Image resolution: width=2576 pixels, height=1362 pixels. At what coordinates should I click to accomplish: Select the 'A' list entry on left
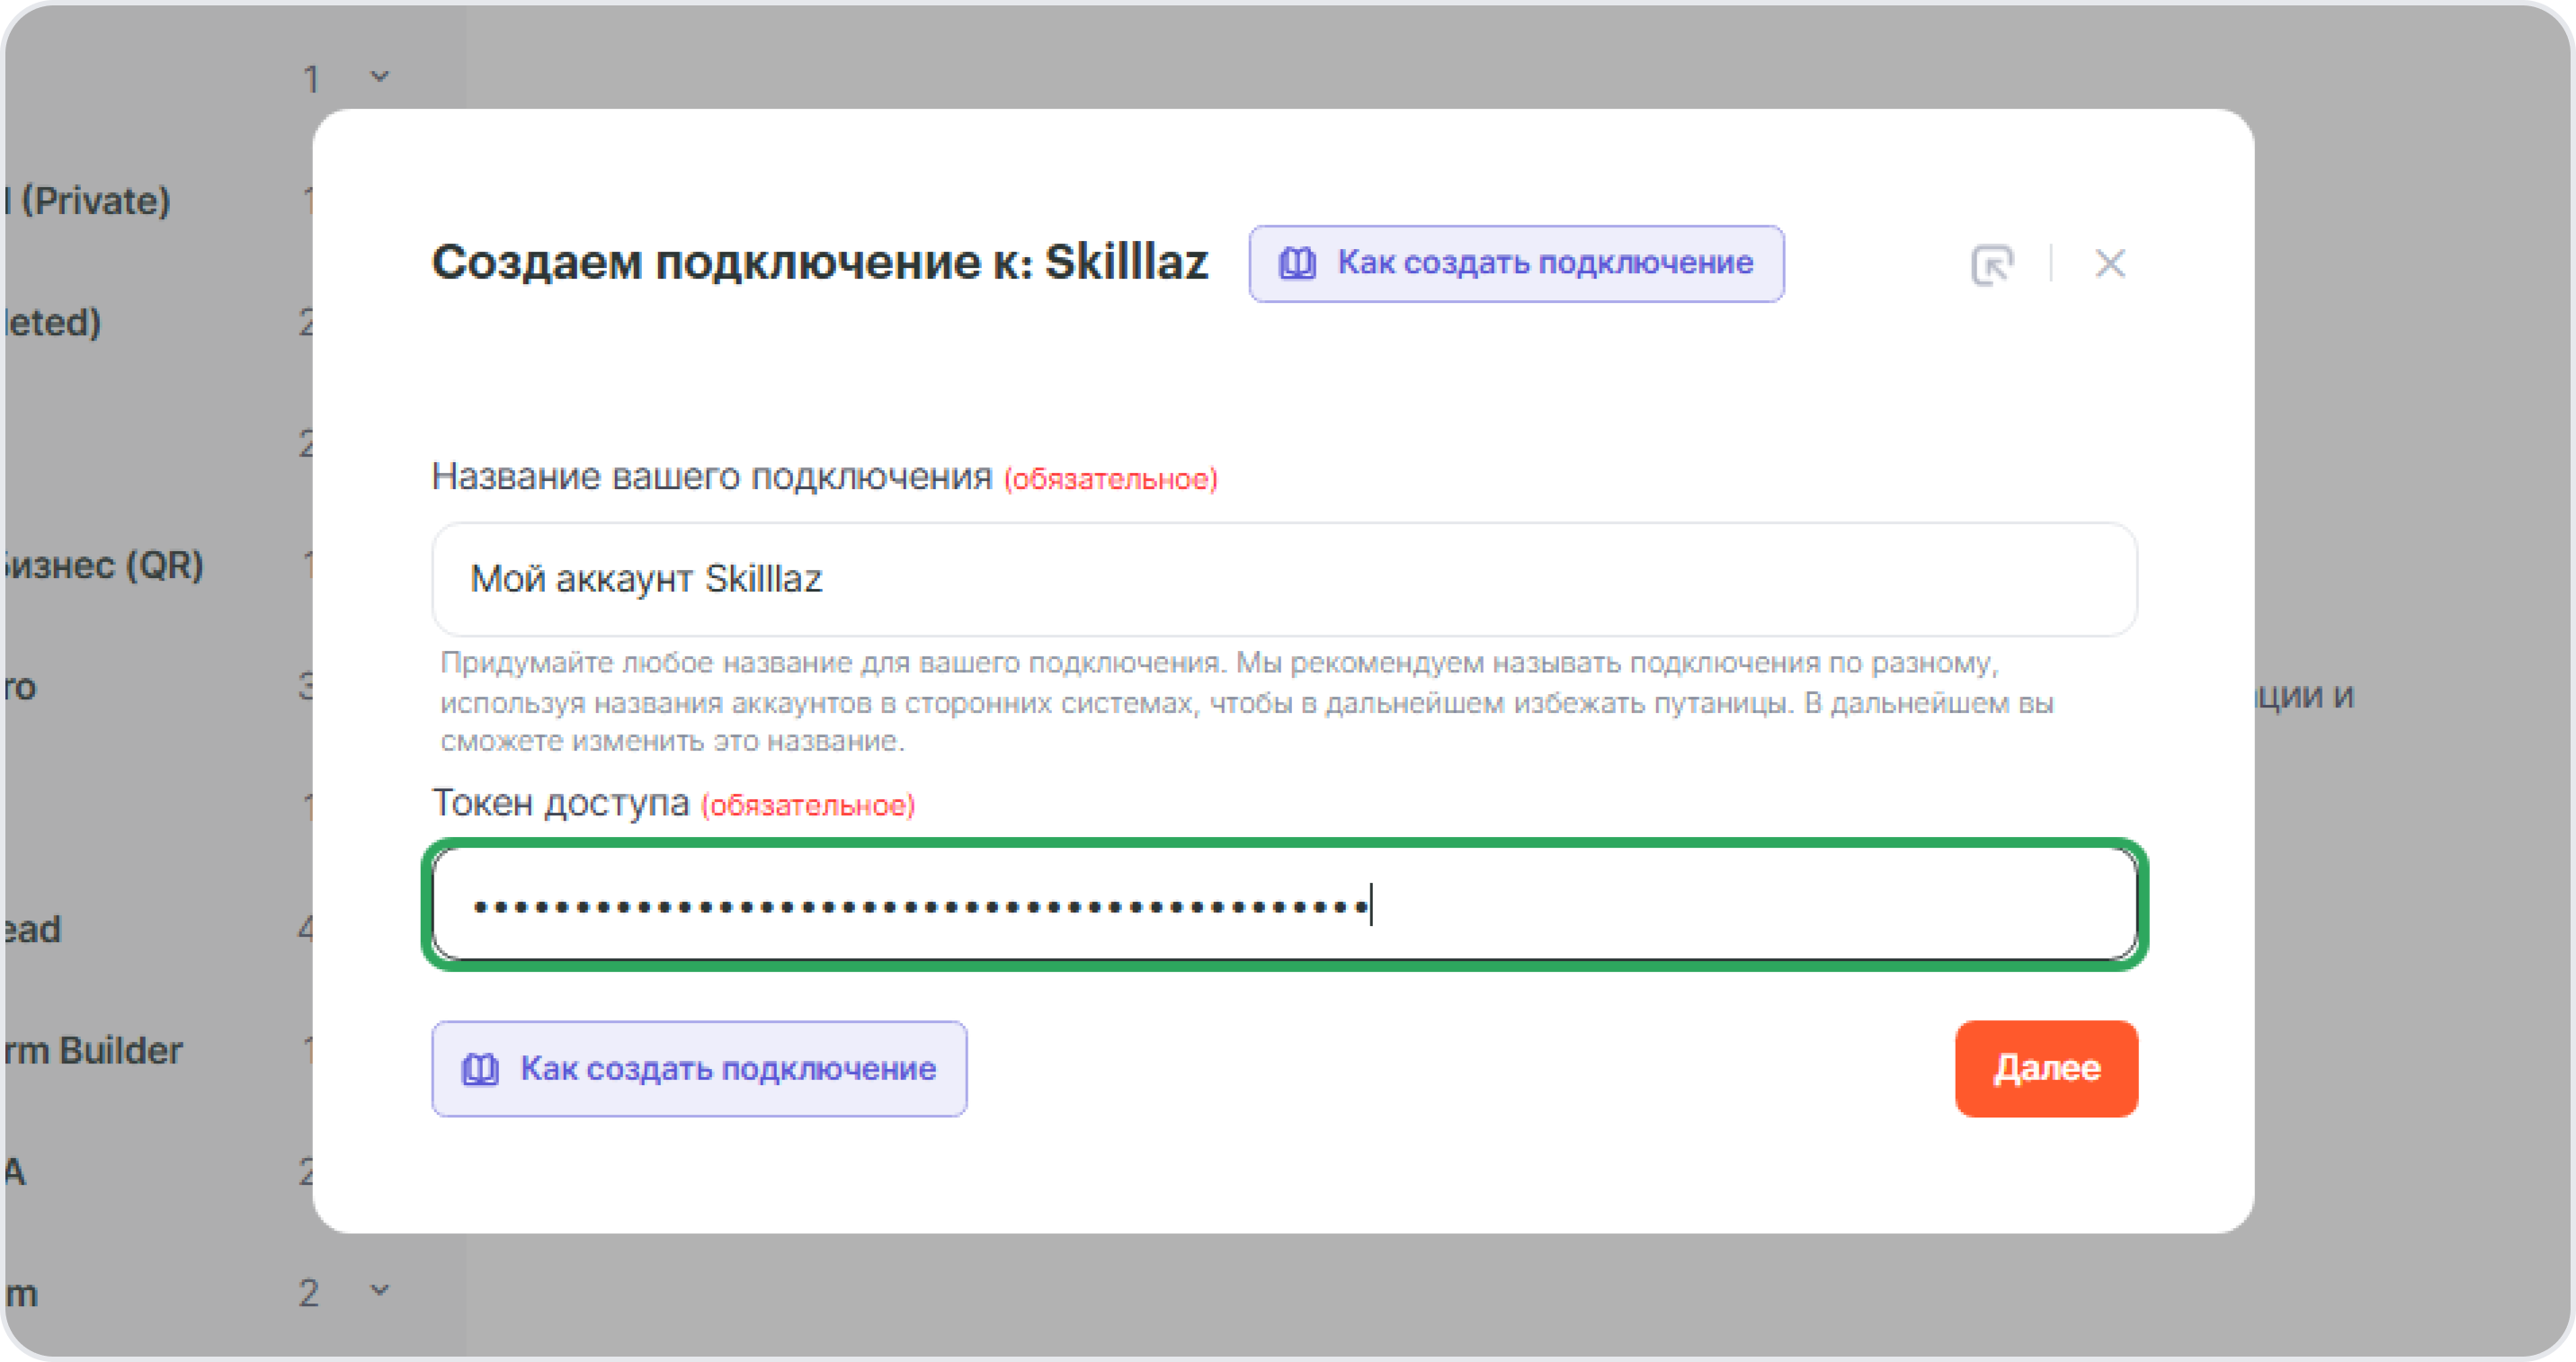(15, 1171)
